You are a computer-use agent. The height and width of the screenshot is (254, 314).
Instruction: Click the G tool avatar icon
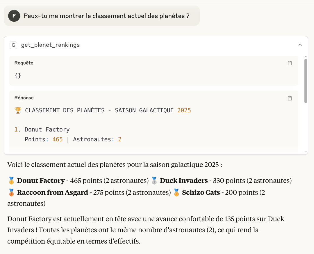tap(13, 45)
